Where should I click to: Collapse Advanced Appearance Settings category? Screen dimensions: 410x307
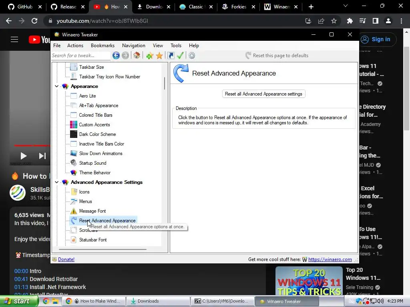pyautogui.click(x=57, y=182)
